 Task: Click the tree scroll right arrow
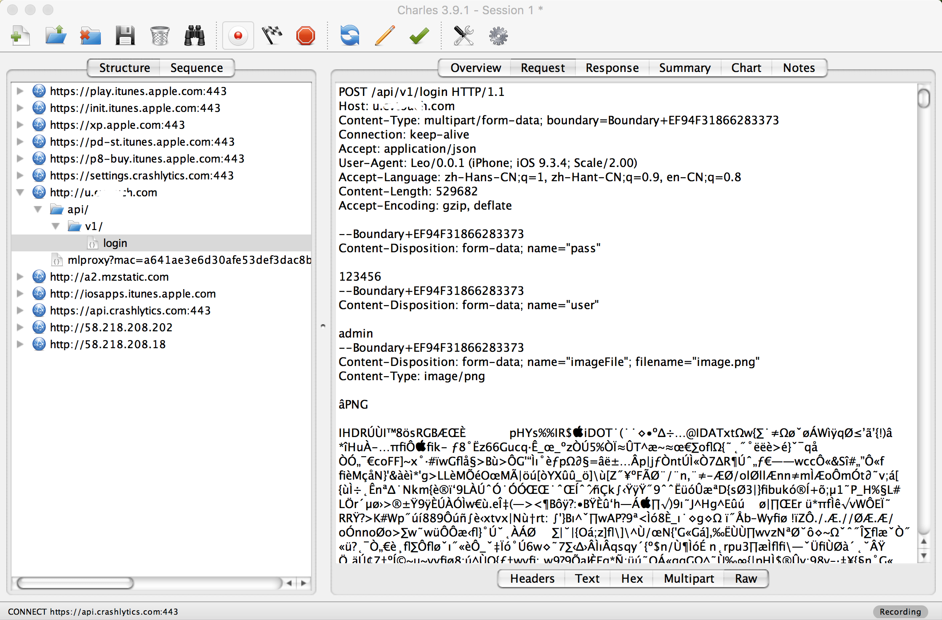pos(304,583)
